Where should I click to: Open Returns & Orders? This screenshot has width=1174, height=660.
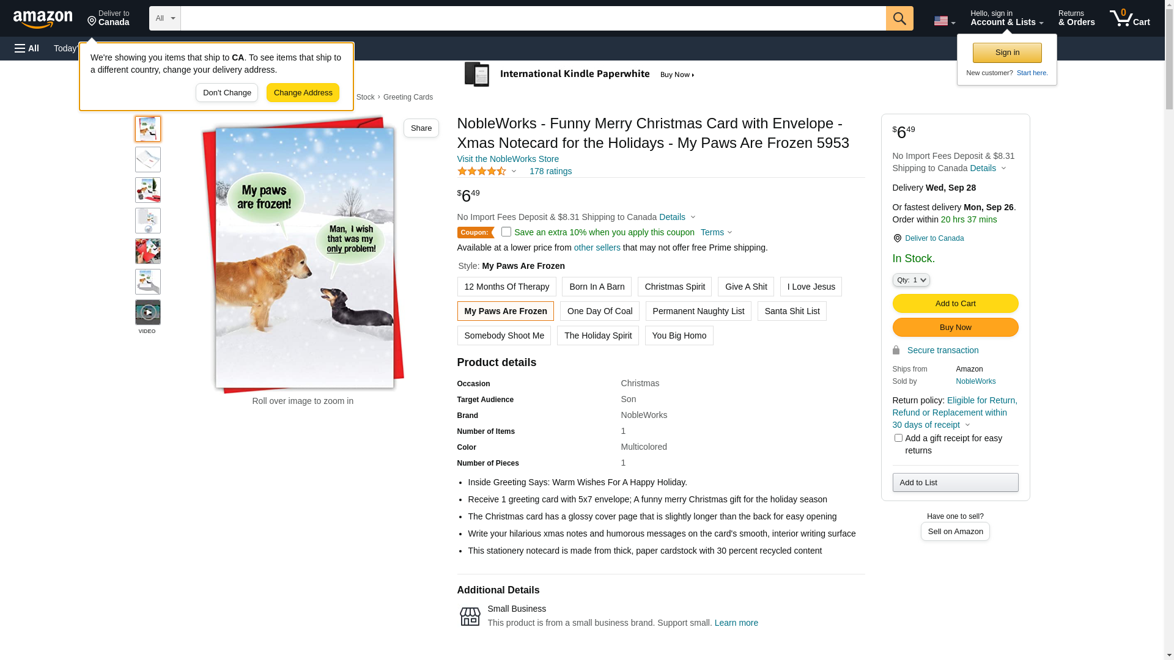coord(1076,18)
